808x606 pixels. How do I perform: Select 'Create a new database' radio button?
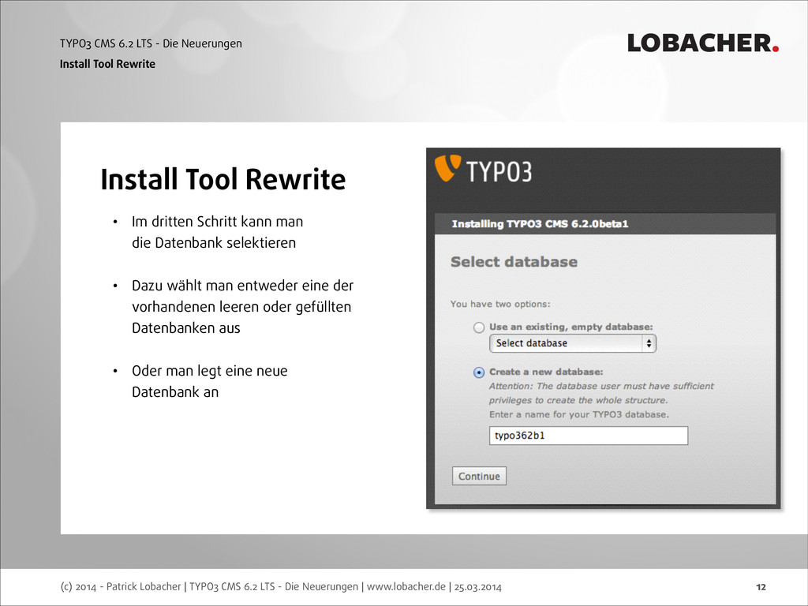(479, 372)
